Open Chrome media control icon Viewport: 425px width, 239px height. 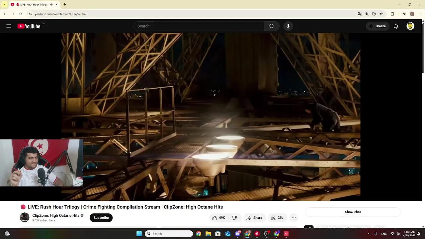point(404,14)
